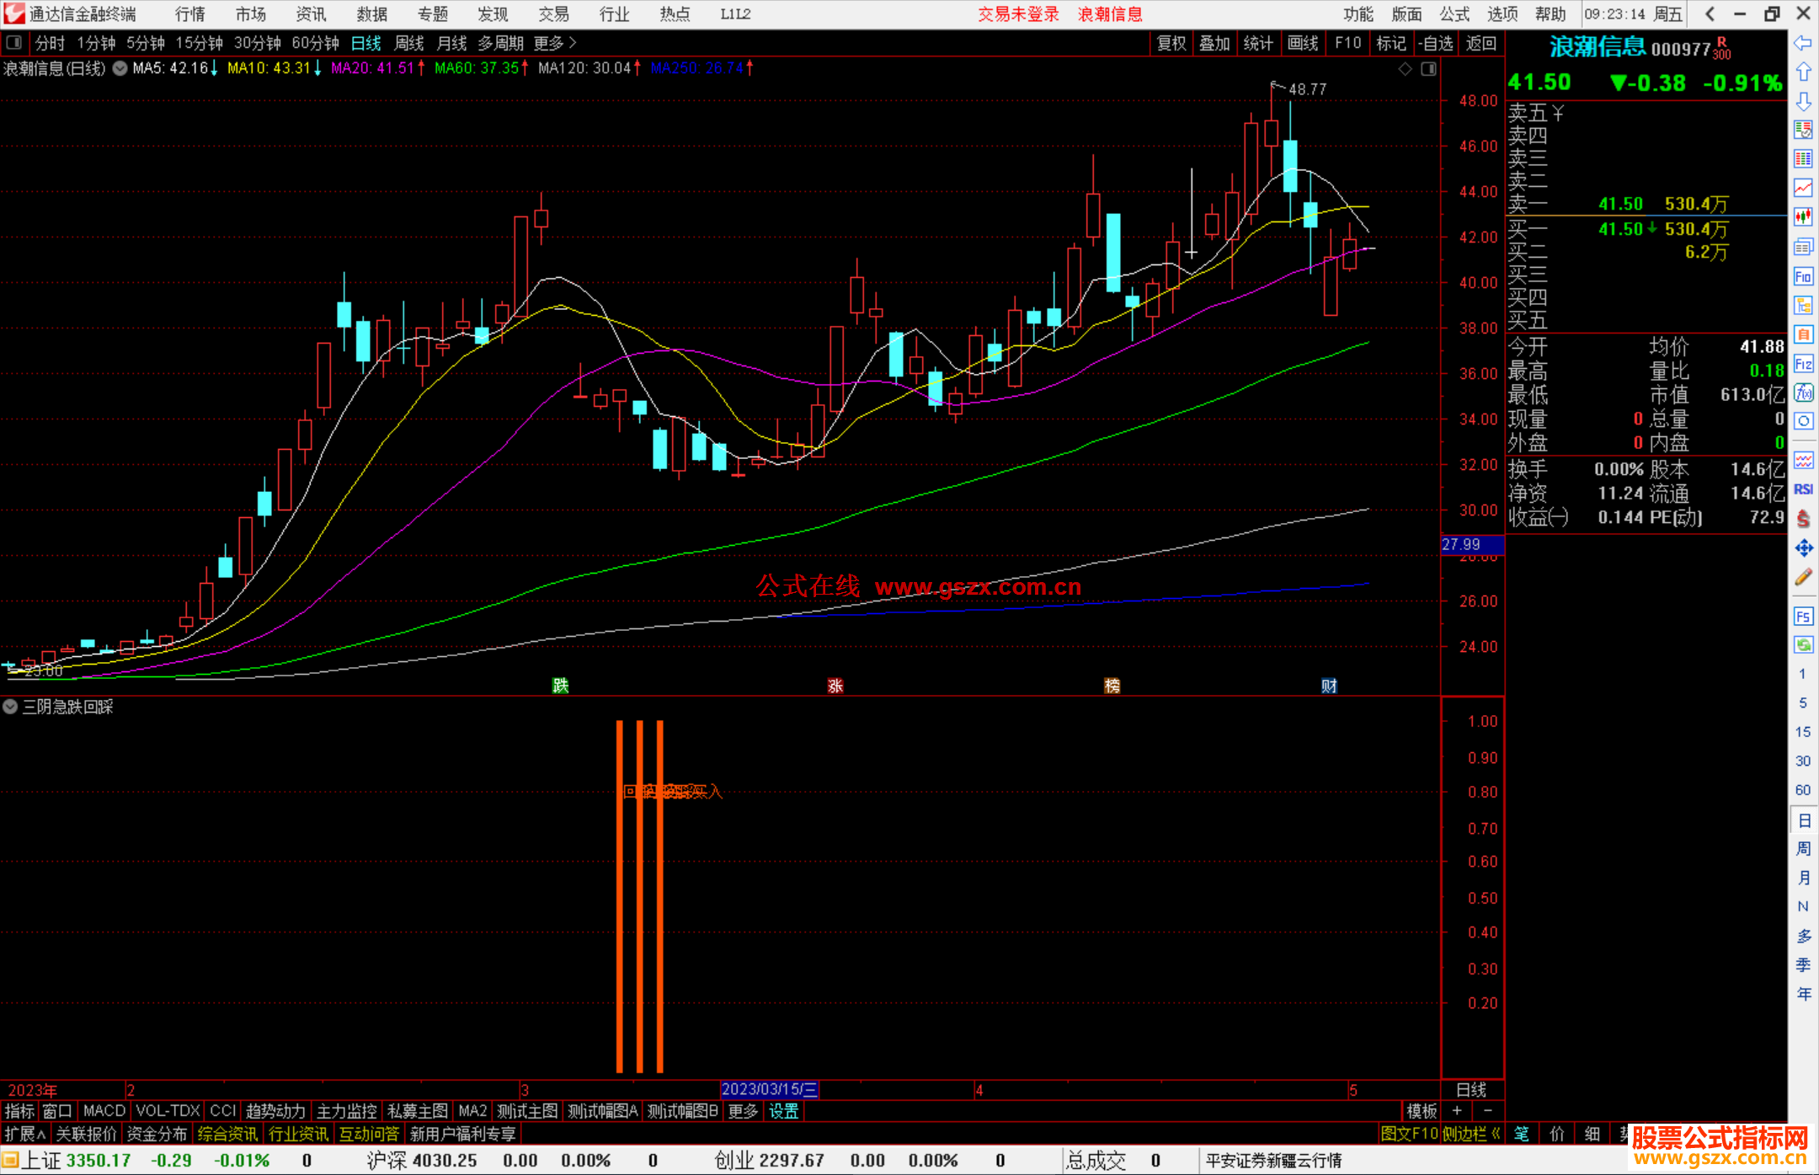The width and height of the screenshot is (1819, 1175).
Task: Click the candlestick chart icon in sidebar
Action: pos(1802,217)
